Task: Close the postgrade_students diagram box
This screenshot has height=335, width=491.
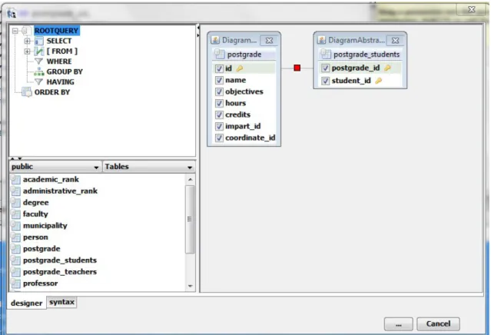Action: coord(395,41)
